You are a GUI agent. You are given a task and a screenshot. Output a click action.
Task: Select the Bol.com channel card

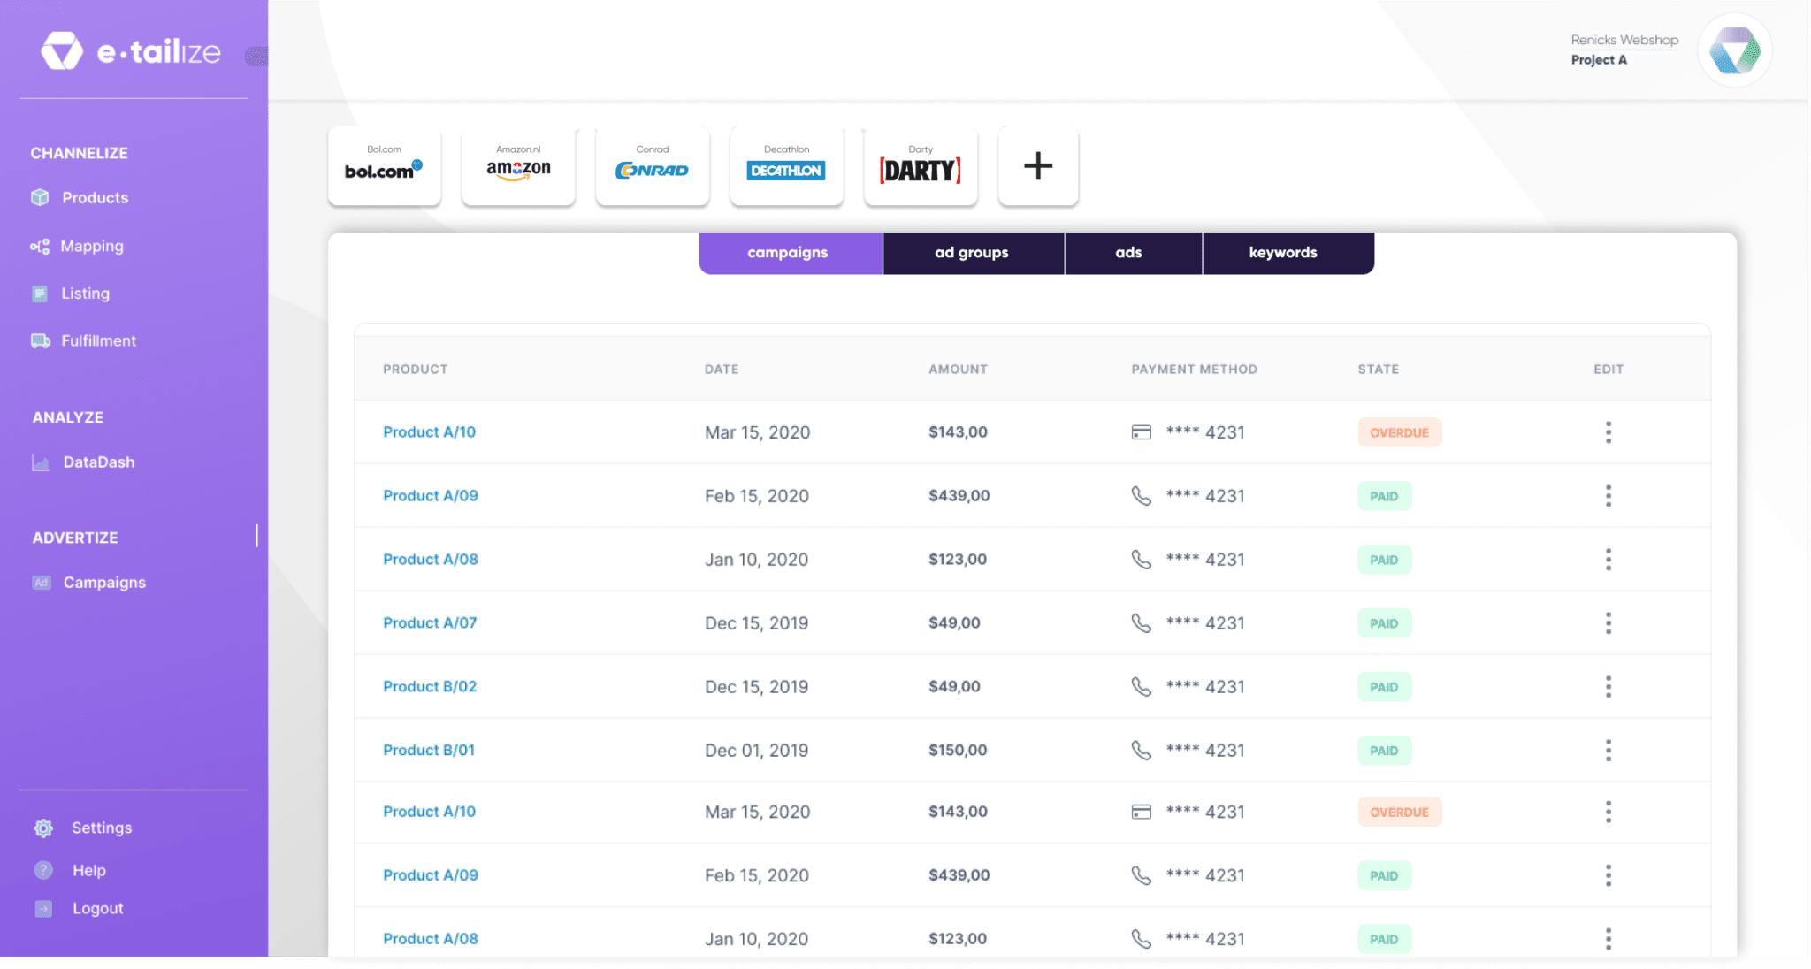(x=384, y=166)
